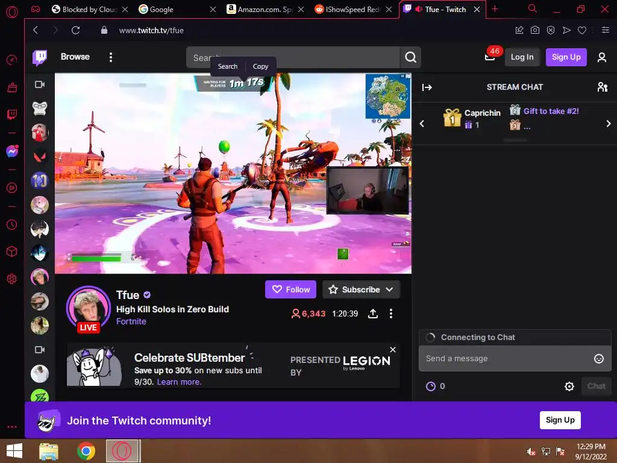Open a new browser tab
The image size is (617, 463).
tap(495, 9)
